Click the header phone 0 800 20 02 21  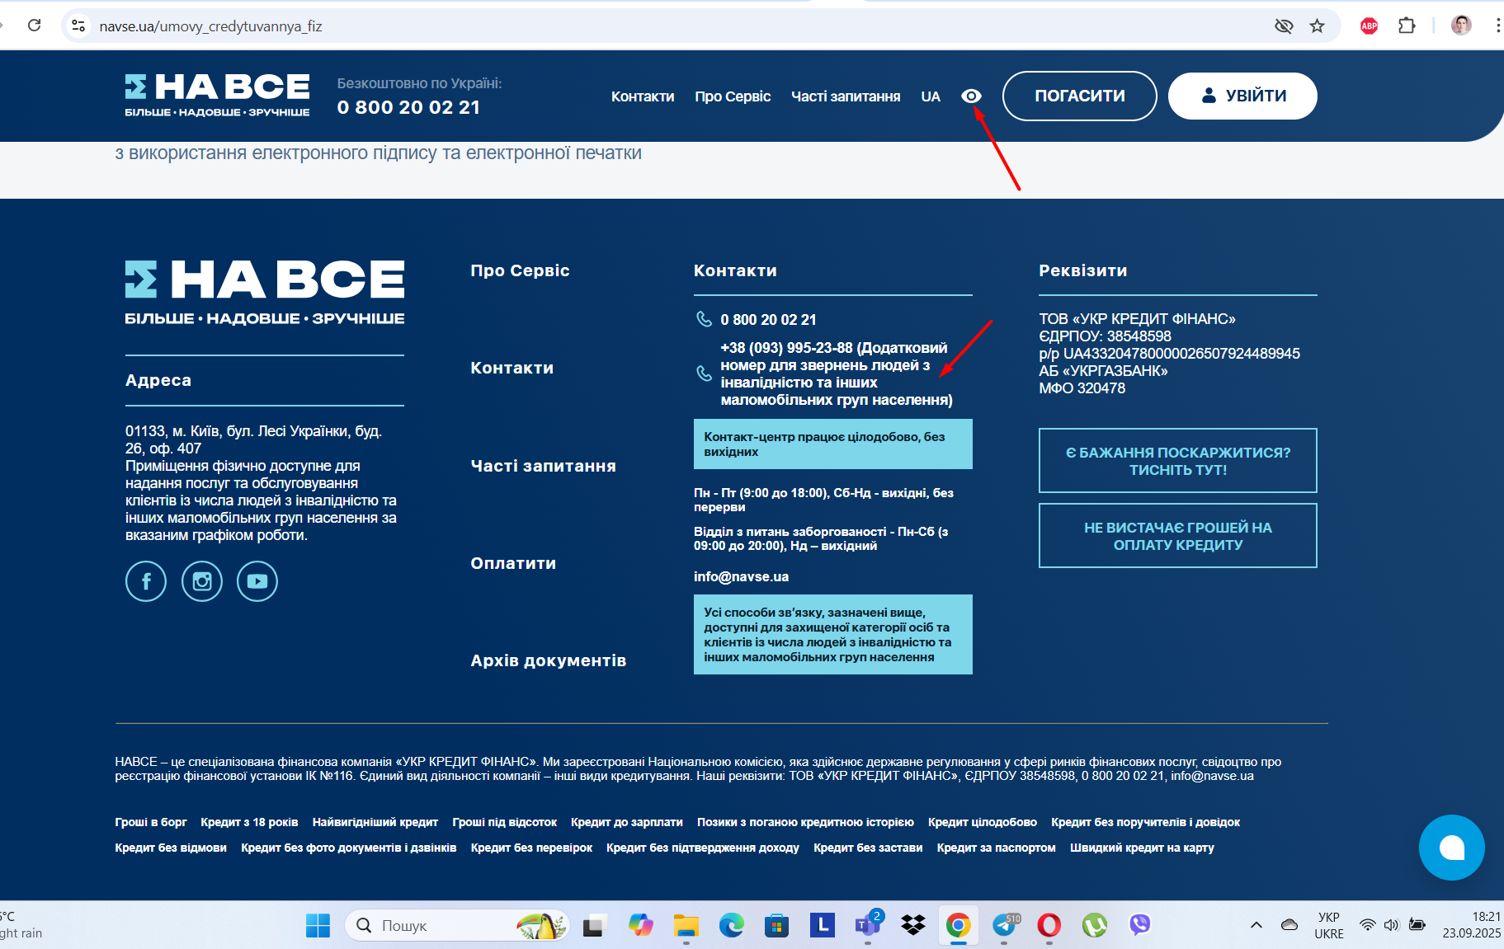[408, 107]
